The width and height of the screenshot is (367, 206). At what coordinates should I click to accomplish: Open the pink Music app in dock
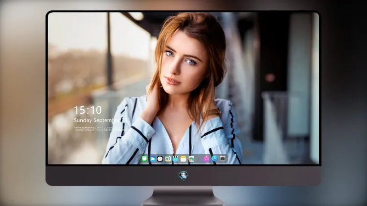206,159
